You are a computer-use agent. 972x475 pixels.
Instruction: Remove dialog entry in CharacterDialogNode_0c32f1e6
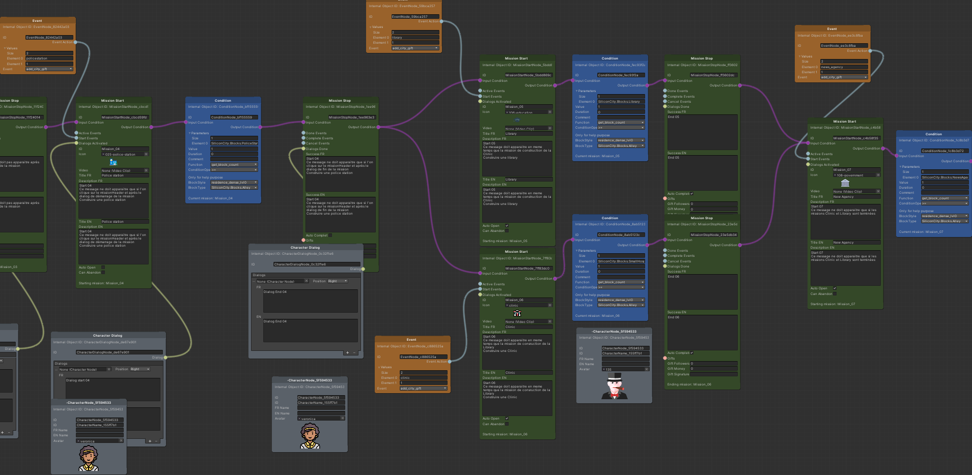354,352
